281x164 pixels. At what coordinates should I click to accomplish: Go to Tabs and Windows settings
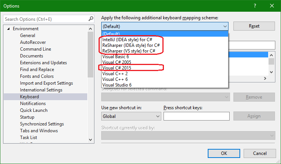(39, 131)
